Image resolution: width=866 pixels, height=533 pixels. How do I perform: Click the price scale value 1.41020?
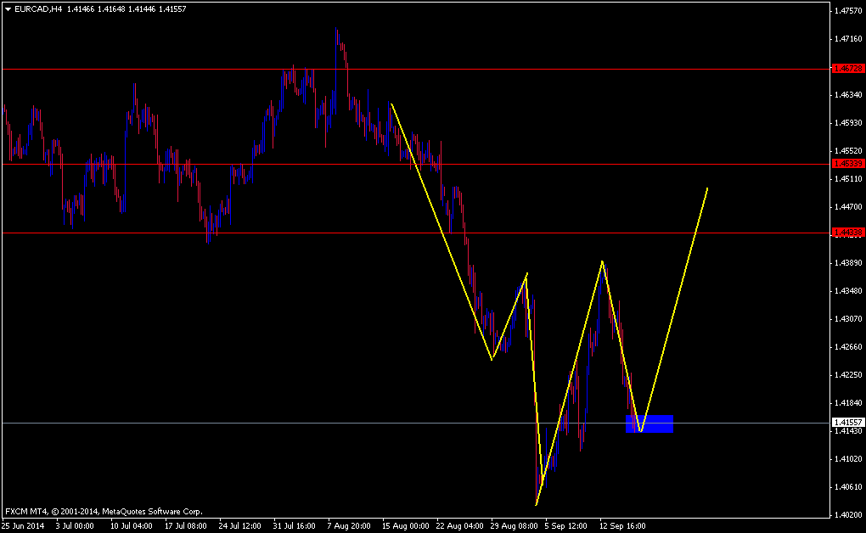[848, 459]
